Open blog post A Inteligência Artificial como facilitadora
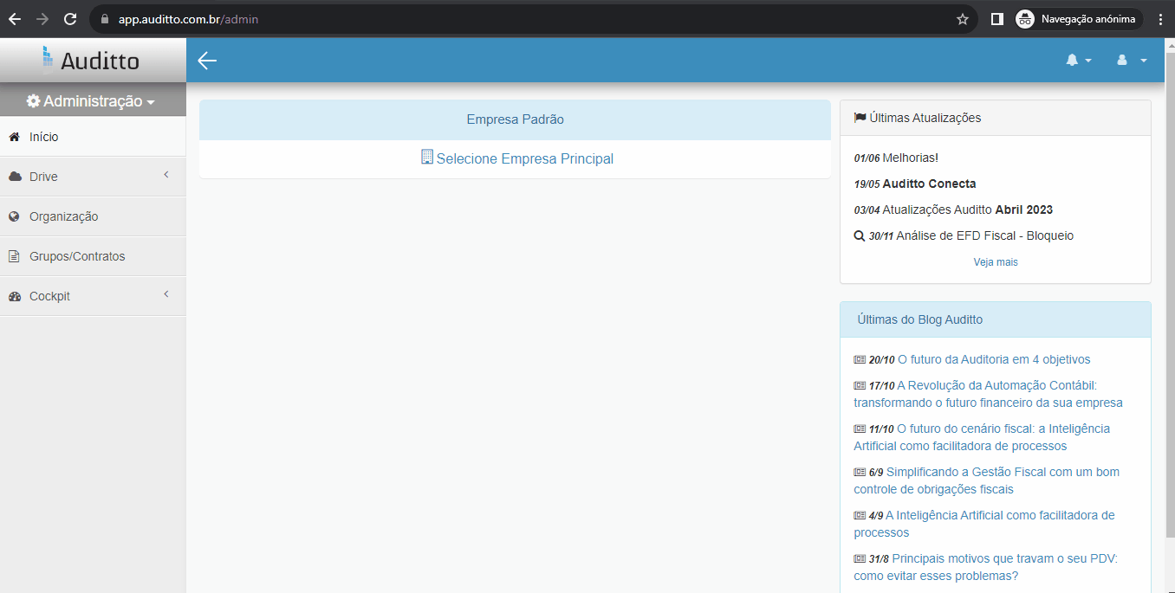 pyautogui.click(x=984, y=524)
